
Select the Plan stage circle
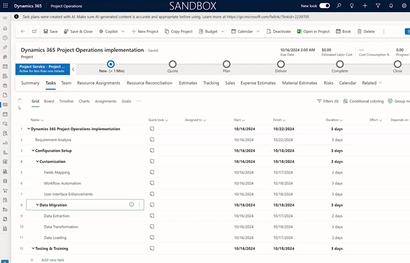[x=227, y=64]
